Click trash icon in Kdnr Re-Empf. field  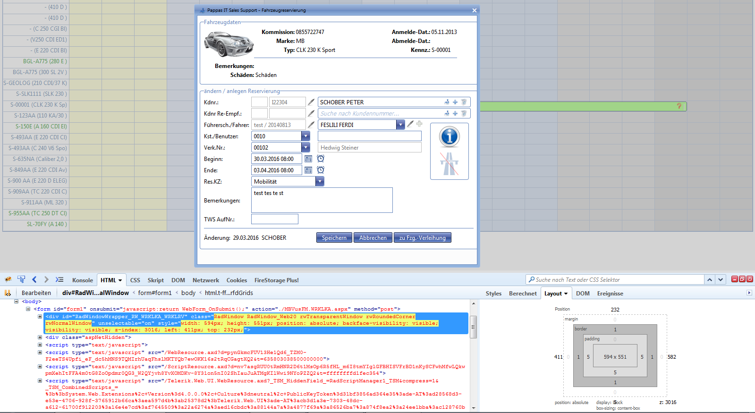point(464,113)
